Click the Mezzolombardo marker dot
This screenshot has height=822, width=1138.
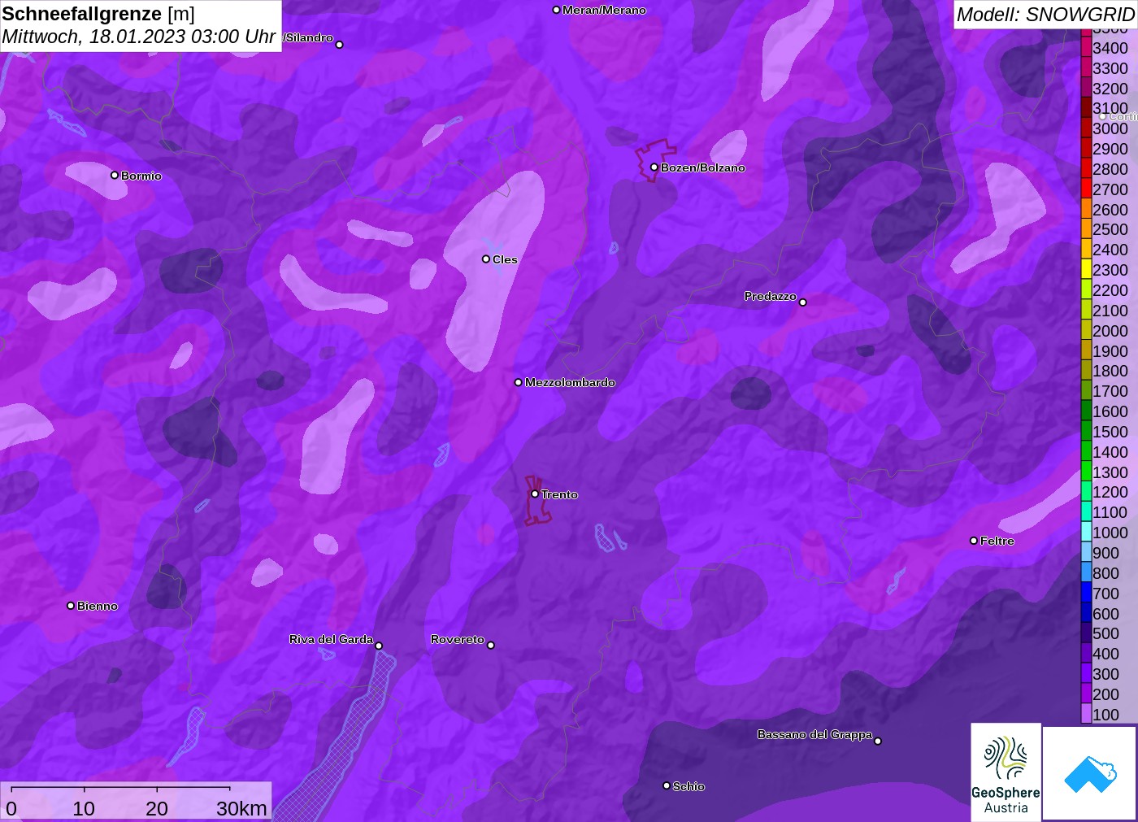(519, 382)
